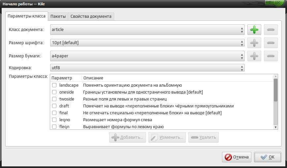Select the draft option description text
Image resolution: width=287 pixels, height=168 pixels.
[158, 106]
